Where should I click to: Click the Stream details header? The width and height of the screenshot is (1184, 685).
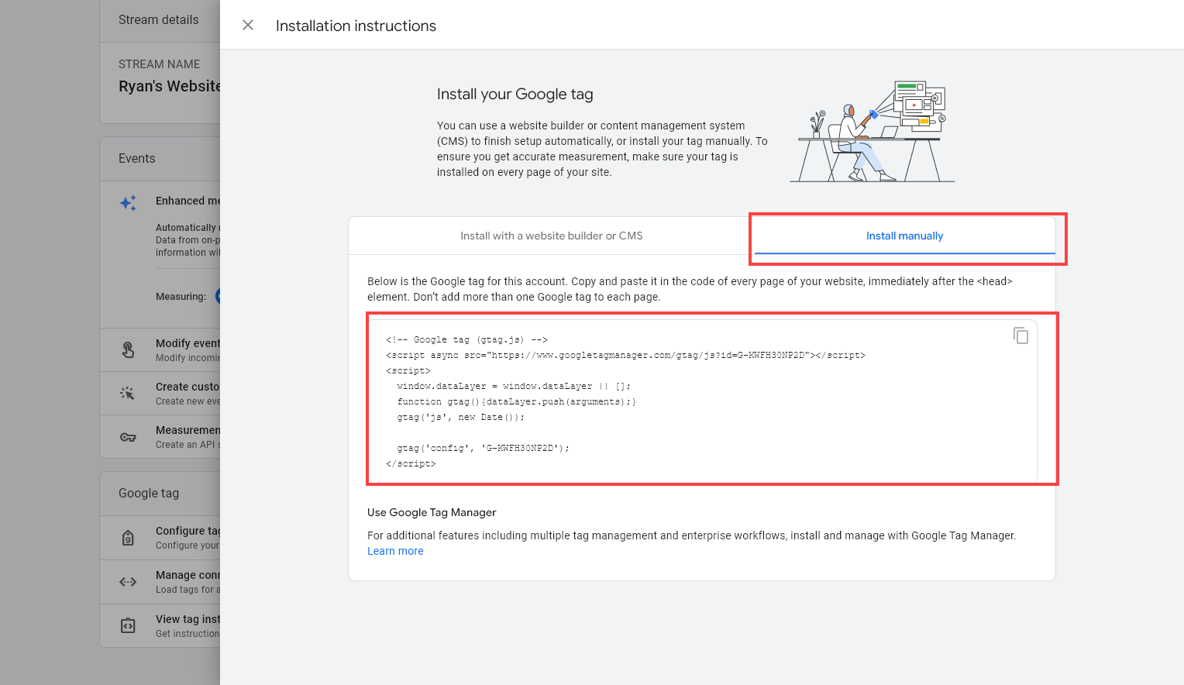pyautogui.click(x=157, y=19)
